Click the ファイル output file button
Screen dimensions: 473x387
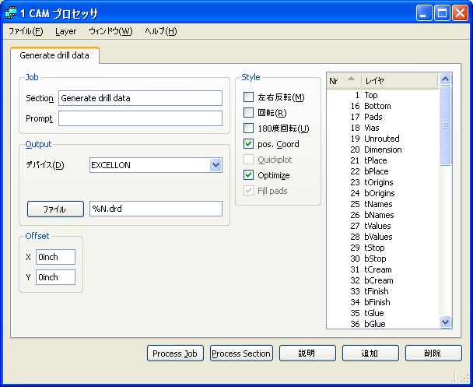point(55,209)
